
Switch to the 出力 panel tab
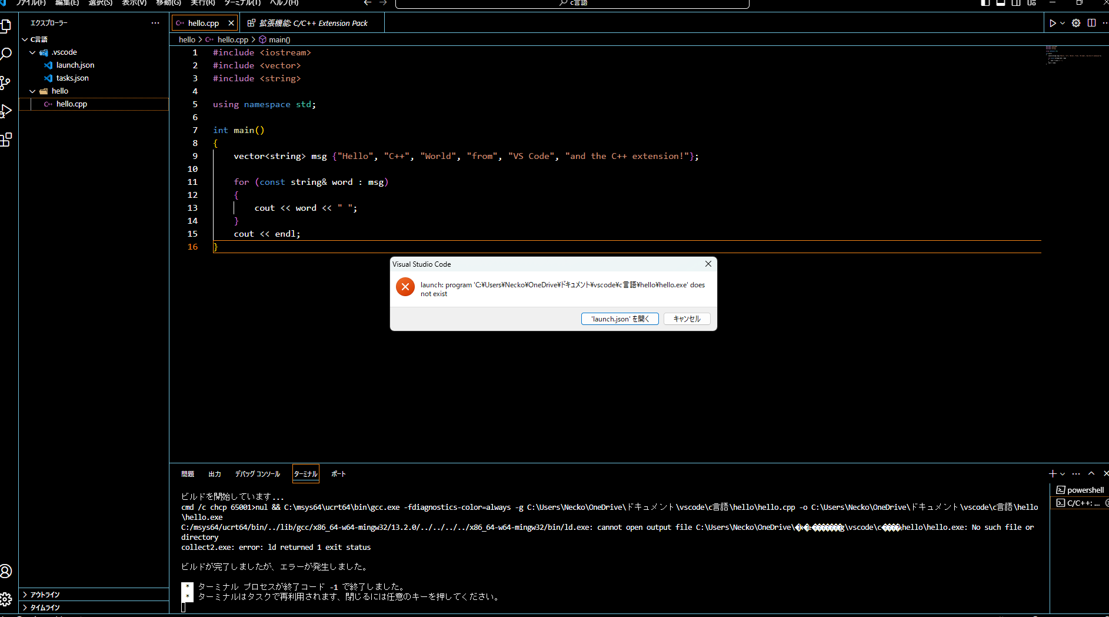tap(214, 473)
